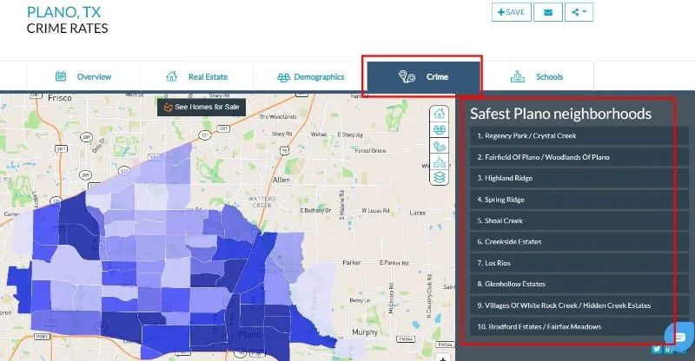This screenshot has height=361, width=695.
Task: Select the crime handcuffs icon on map
Action: 440,145
